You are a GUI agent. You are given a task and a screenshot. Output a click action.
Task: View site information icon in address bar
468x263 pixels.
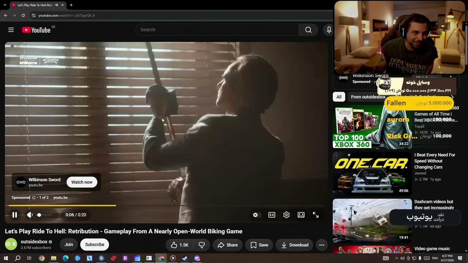pyautogui.click(x=33, y=15)
